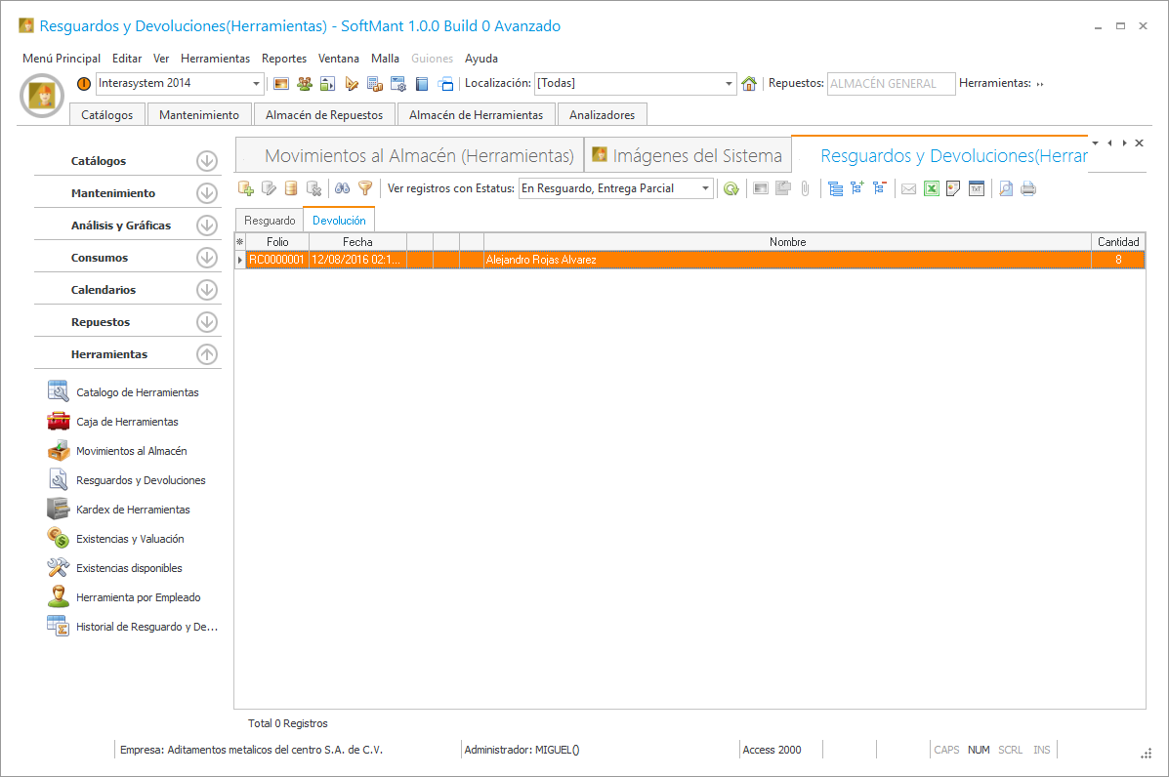
Task: Export records with the Excel icon
Action: click(932, 188)
